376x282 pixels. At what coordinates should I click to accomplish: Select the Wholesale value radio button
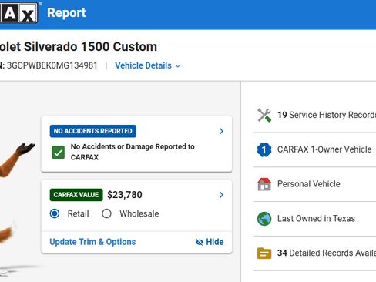(106, 213)
